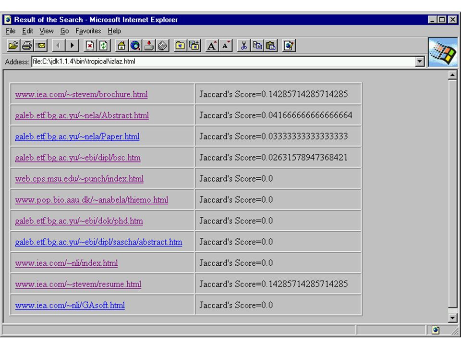461x346 pixels.
Task: Click the red down-arrow tray icon
Action: 149,46
